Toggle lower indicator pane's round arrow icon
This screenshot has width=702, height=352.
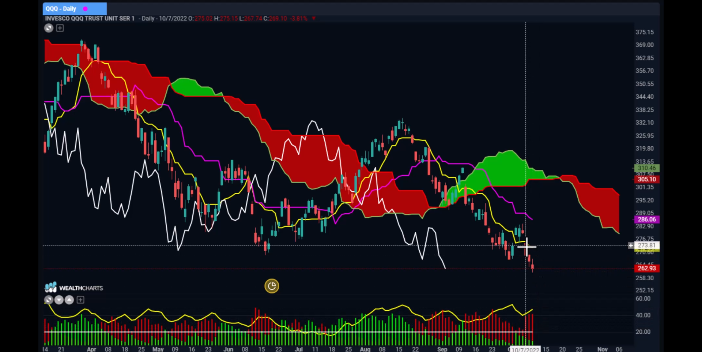[49, 300]
